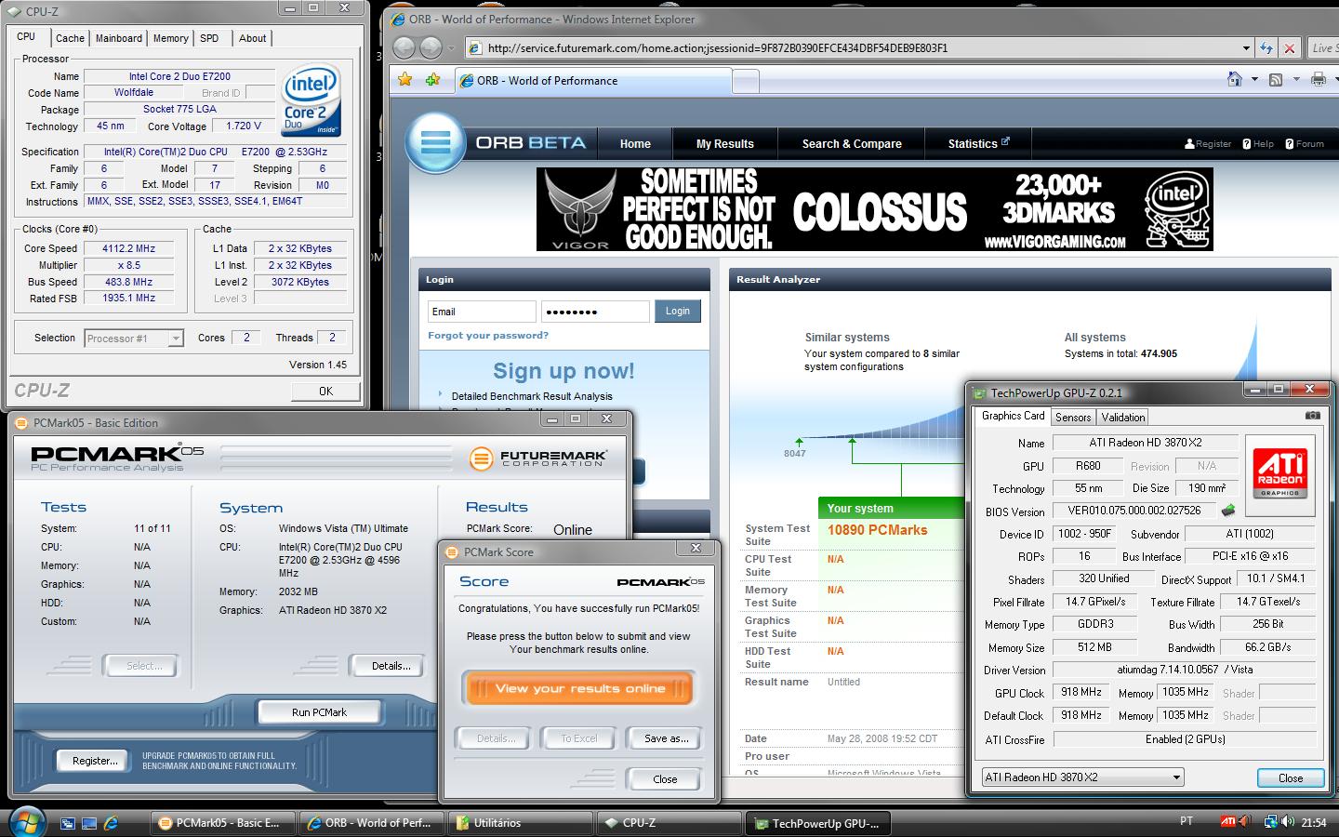
Task: Click Home in the ORB navigation
Action: point(635,143)
